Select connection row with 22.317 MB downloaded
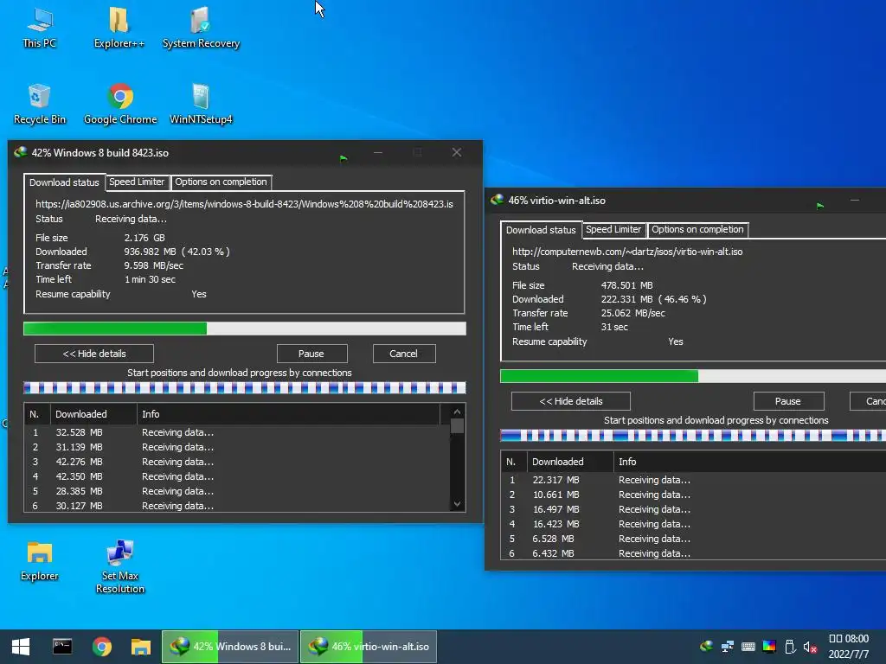The width and height of the screenshot is (886, 664). click(693, 479)
